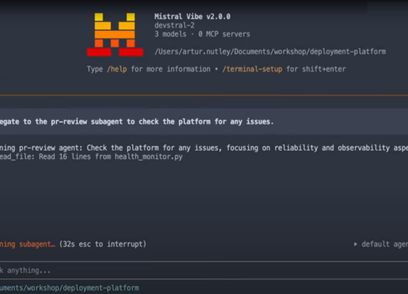Select the 'devstral-2' model name
Viewport: 408px width, 294px height.
pyautogui.click(x=174, y=25)
